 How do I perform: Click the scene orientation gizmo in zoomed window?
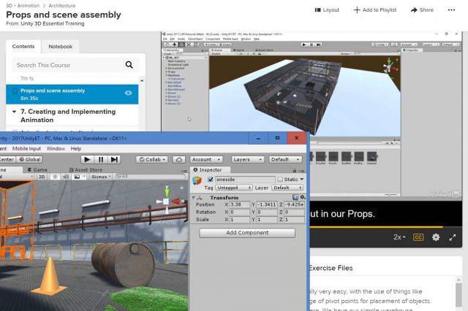[x=167, y=200]
